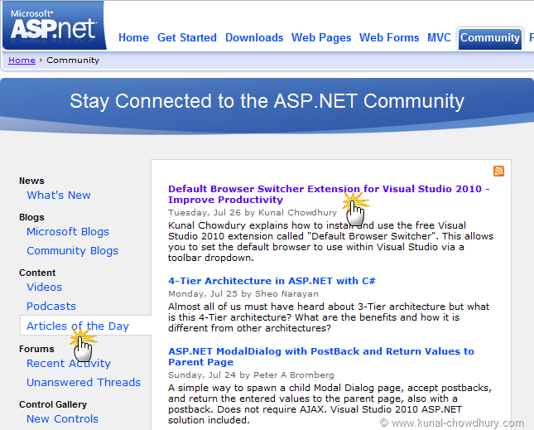Screen dimensions: 534x430
Task: Open New Controls in Control Gallery
Action: click(x=62, y=419)
